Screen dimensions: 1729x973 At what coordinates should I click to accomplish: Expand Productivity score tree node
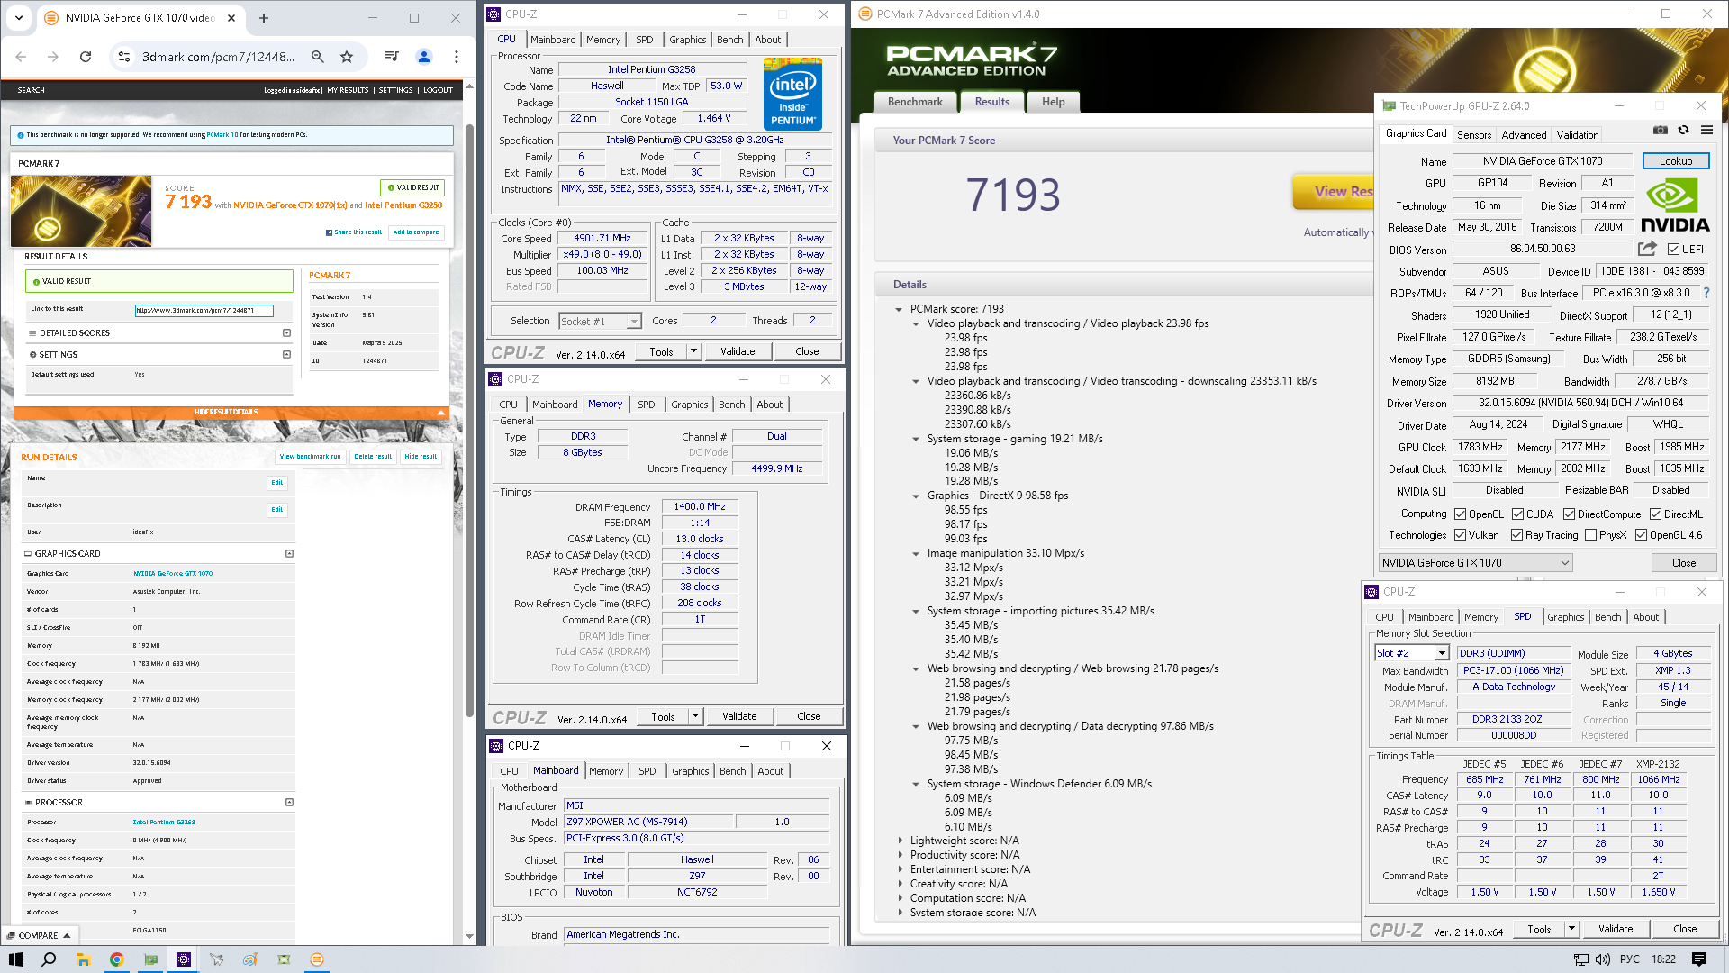[900, 855]
